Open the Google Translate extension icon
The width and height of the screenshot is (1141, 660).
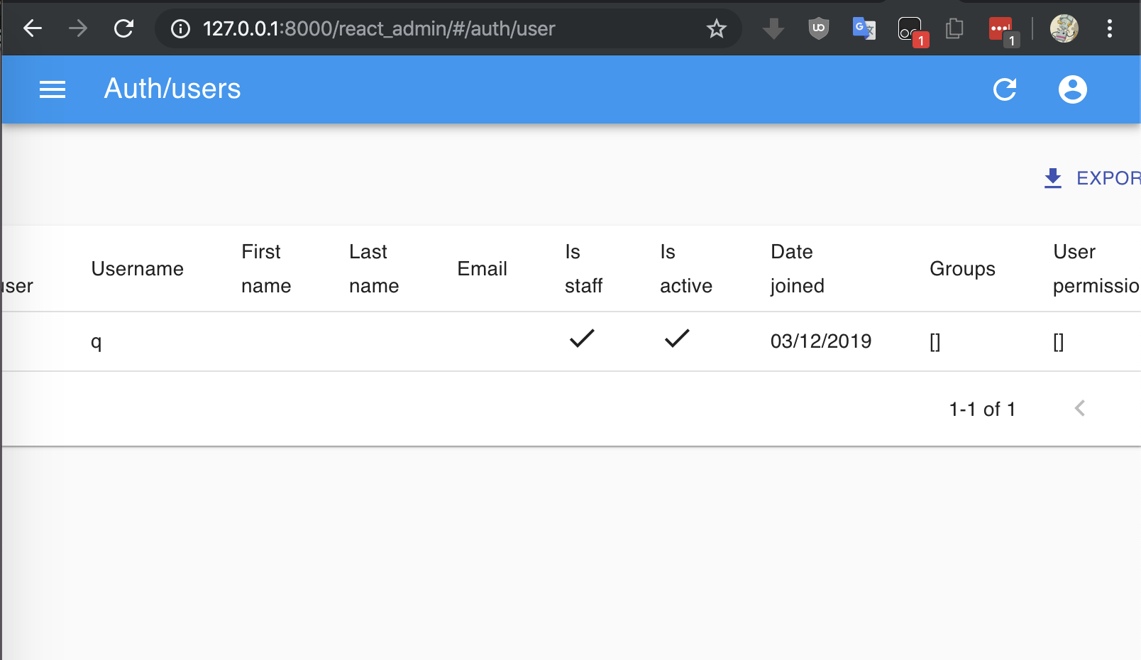tap(863, 28)
